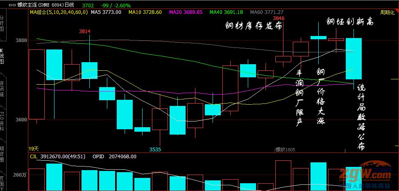The height and width of the screenshot is (191, 399).
Task: Select the MA20 3689.85 readout
Action: point(186,12)
